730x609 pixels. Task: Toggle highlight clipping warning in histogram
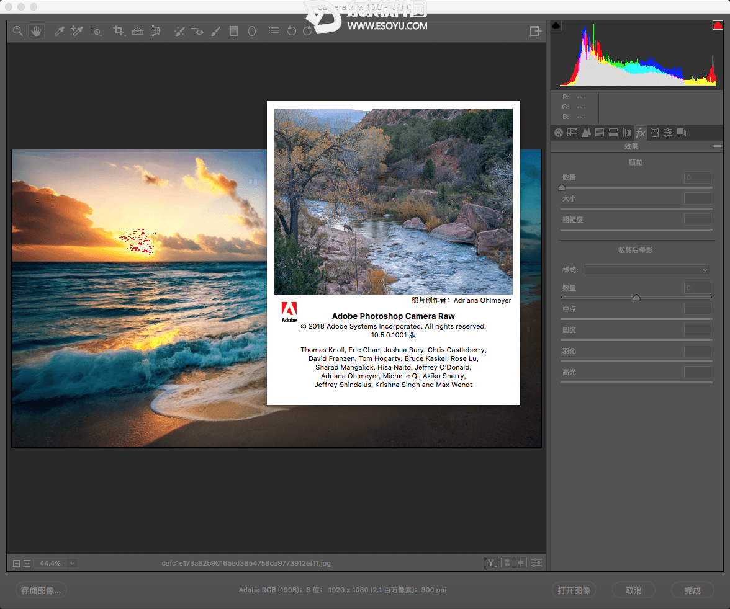coord(718,25)
